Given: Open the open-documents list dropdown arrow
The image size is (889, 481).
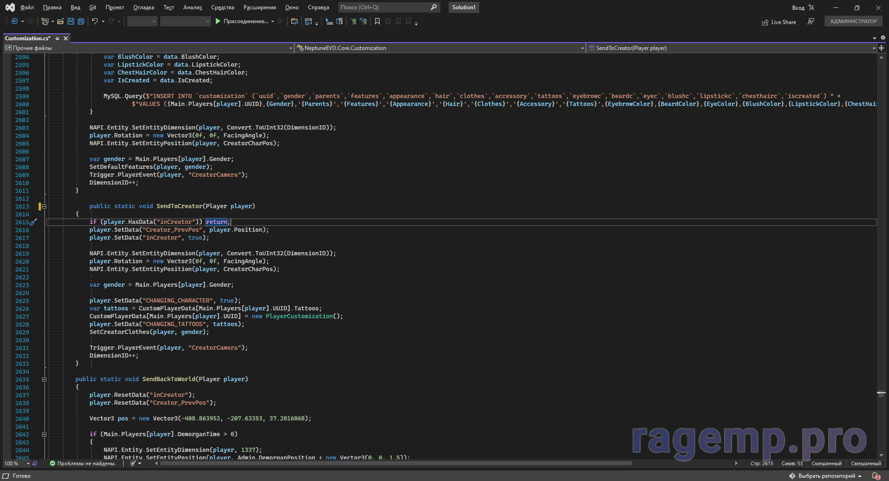Looking at the screenshot, I should pyautogui.click(x=875, y=38).
